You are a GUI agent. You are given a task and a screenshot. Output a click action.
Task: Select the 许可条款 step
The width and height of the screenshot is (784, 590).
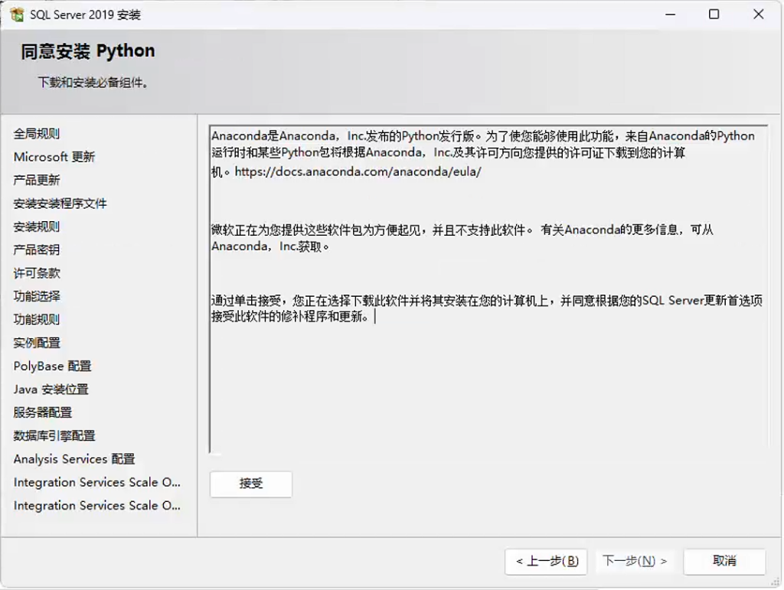(x=37, y=273)
